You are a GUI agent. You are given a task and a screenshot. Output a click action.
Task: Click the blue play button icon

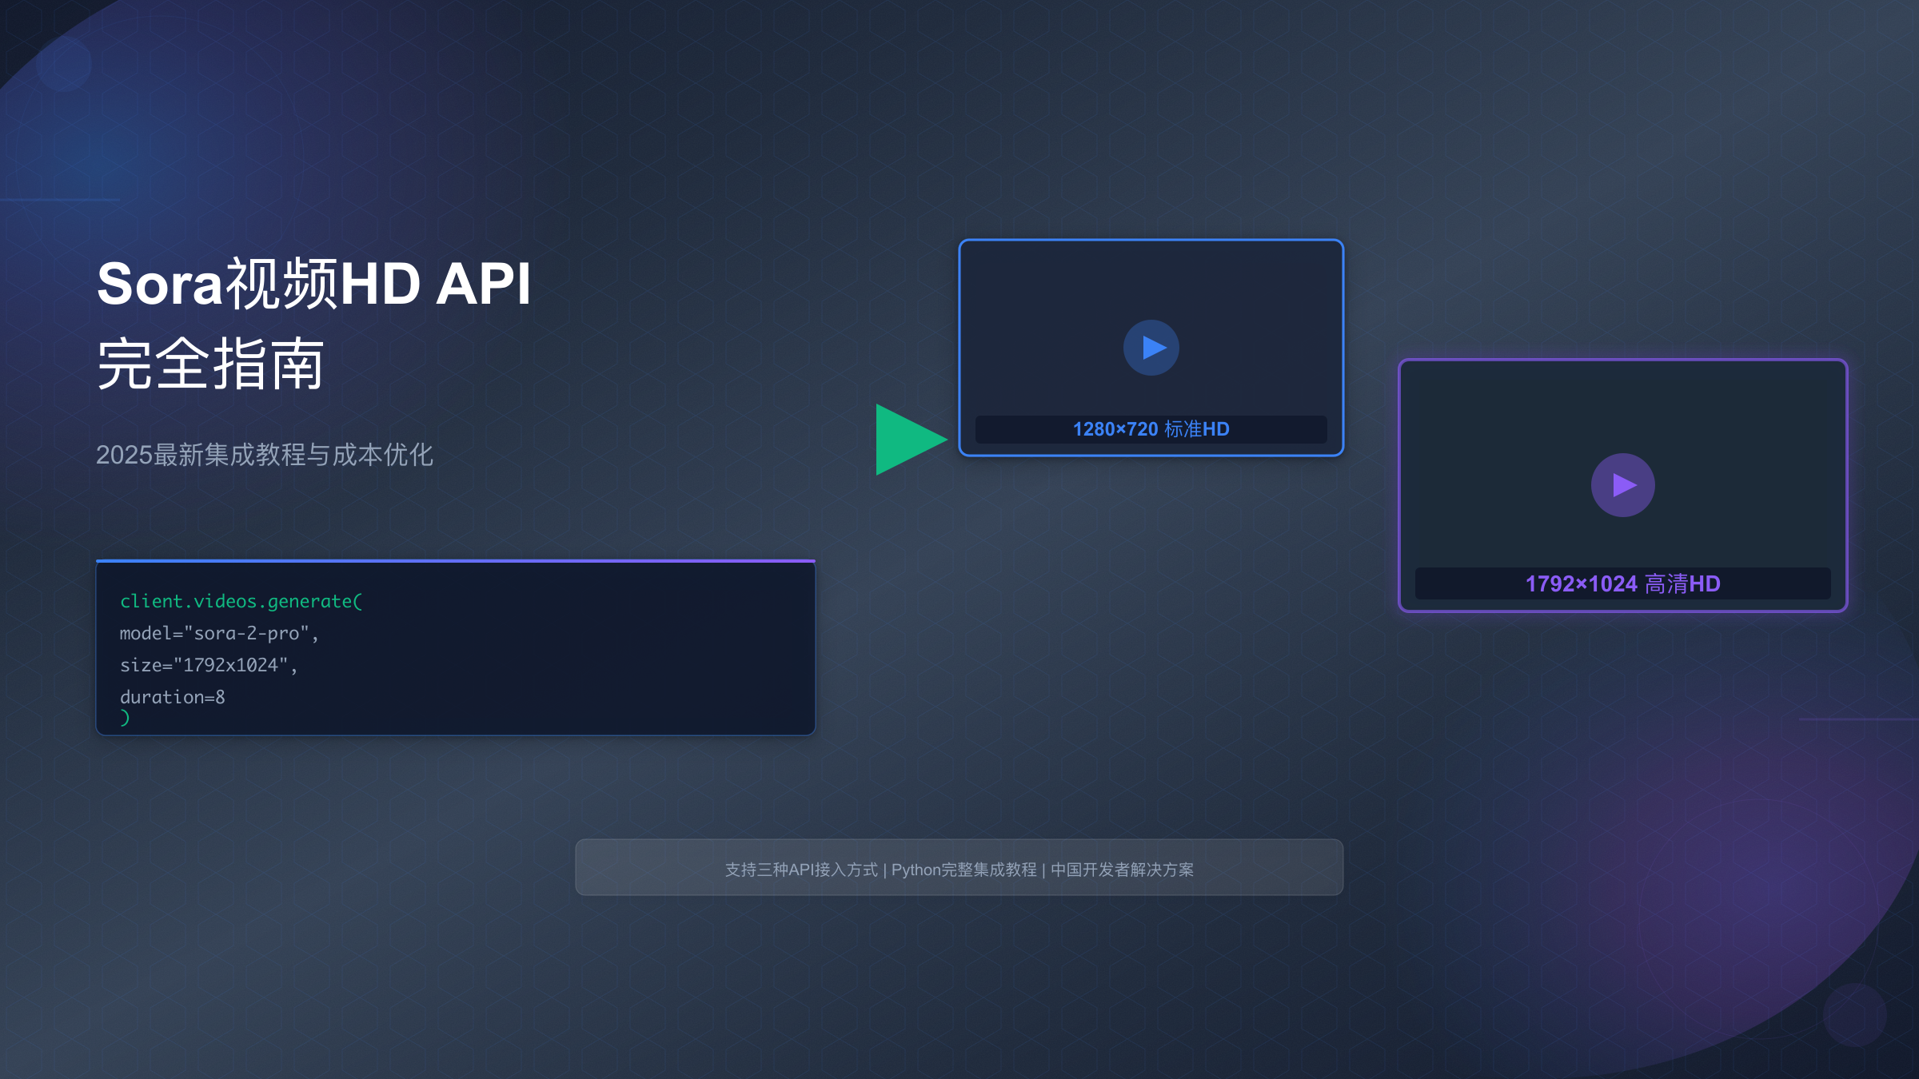(x=1151, y=348)
